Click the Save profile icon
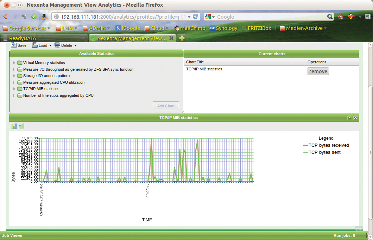Viewport: 373px width, 240px height. click(14, 45)
